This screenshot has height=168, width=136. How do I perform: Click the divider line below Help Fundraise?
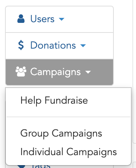click(68, 117)
